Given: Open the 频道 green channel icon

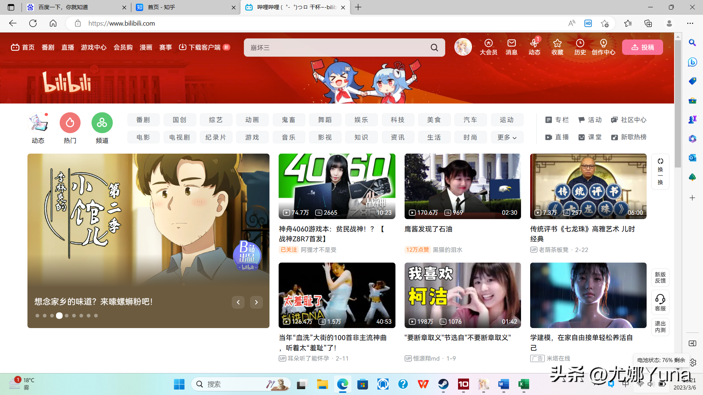Looking at the screenshot, I should pyautogui.click(x=102, y=123).
